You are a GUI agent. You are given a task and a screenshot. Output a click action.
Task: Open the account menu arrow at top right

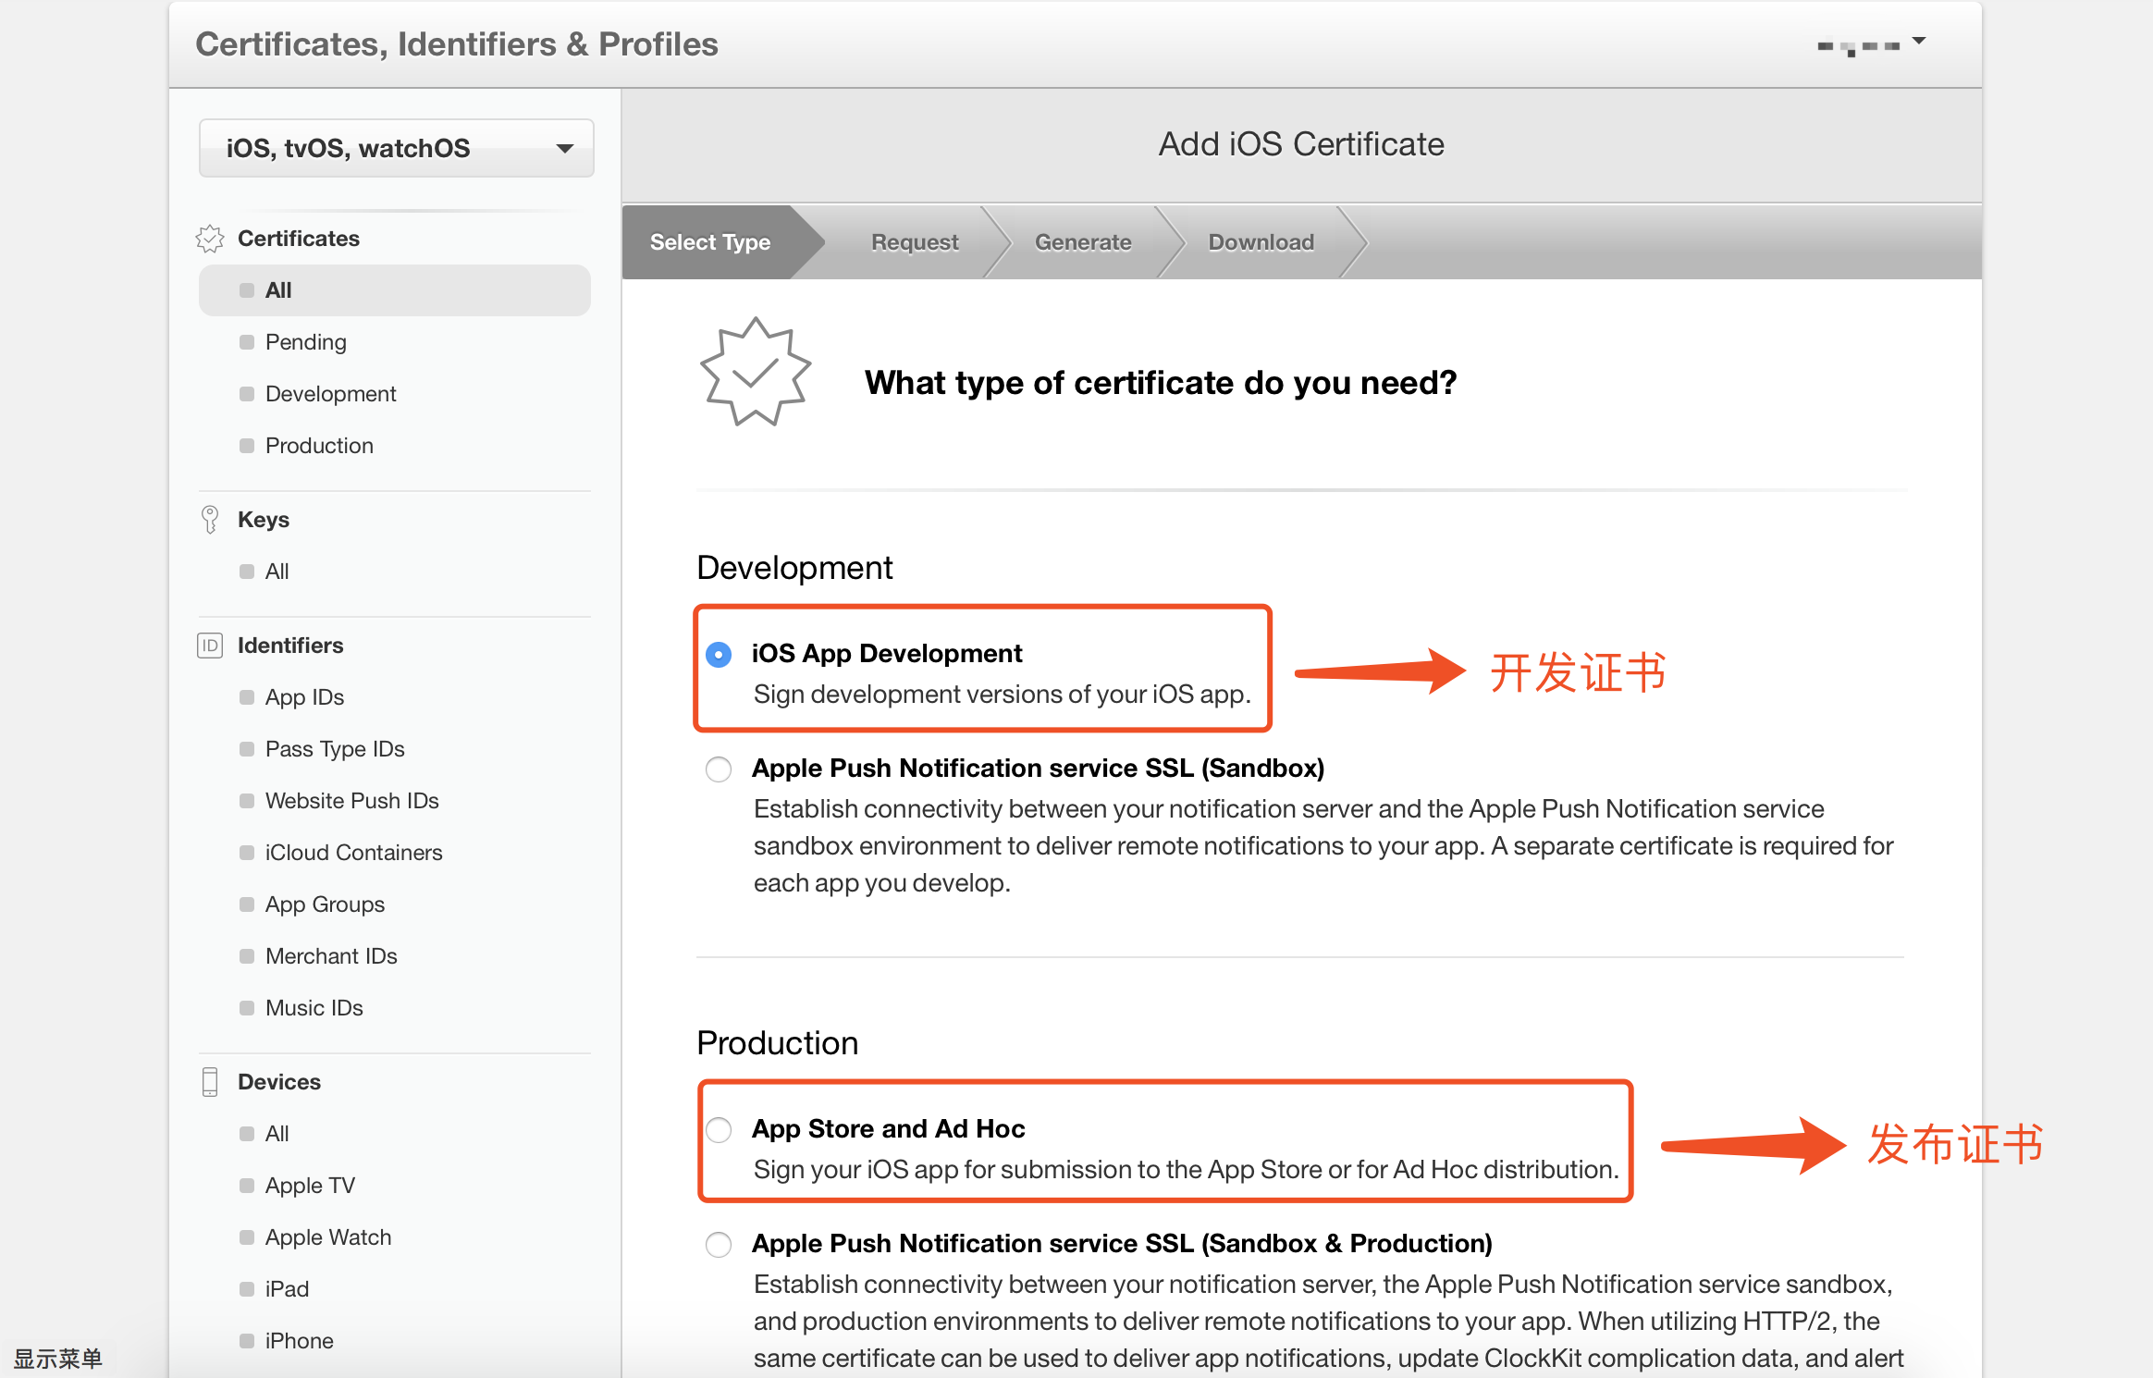coord(1919,42)
